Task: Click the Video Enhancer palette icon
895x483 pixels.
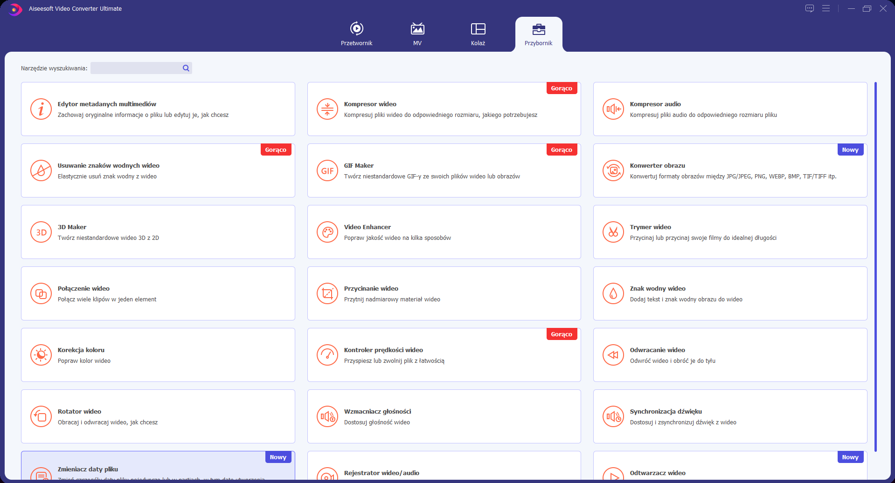Action: coord(327,232)
